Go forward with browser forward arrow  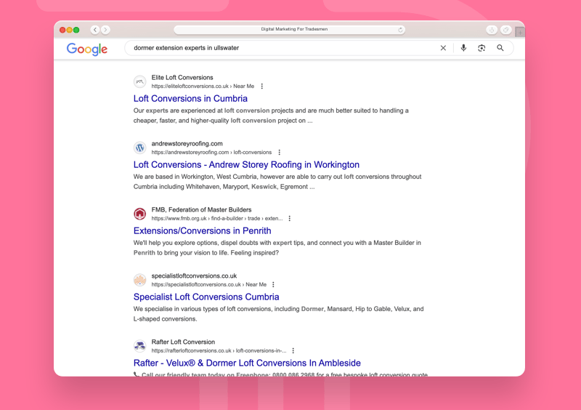[x=106, y=30]
